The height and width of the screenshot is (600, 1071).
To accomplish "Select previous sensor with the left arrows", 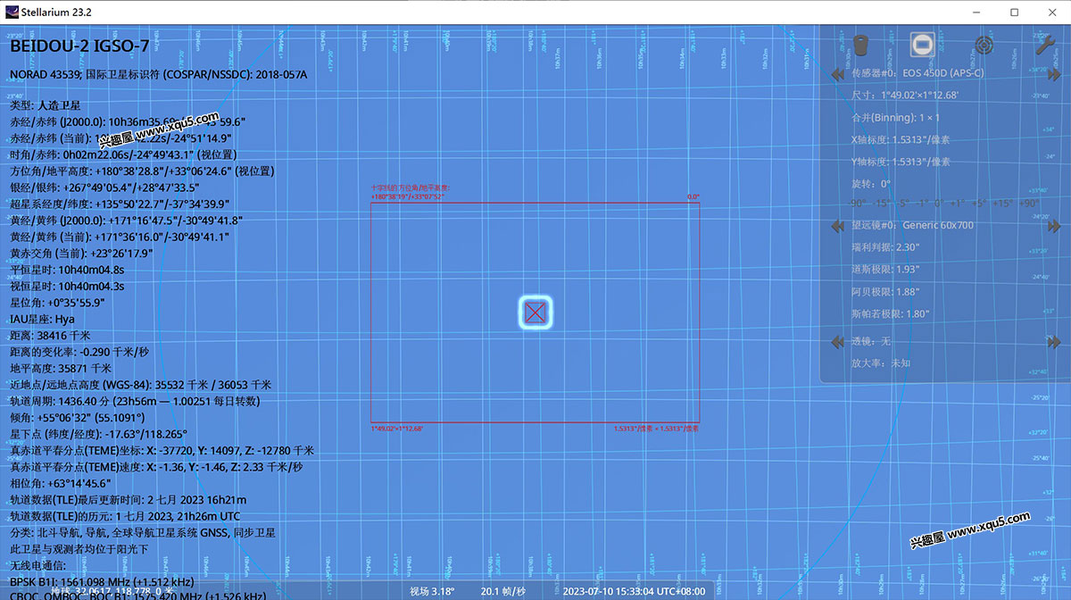I will (x=837, y=74).
